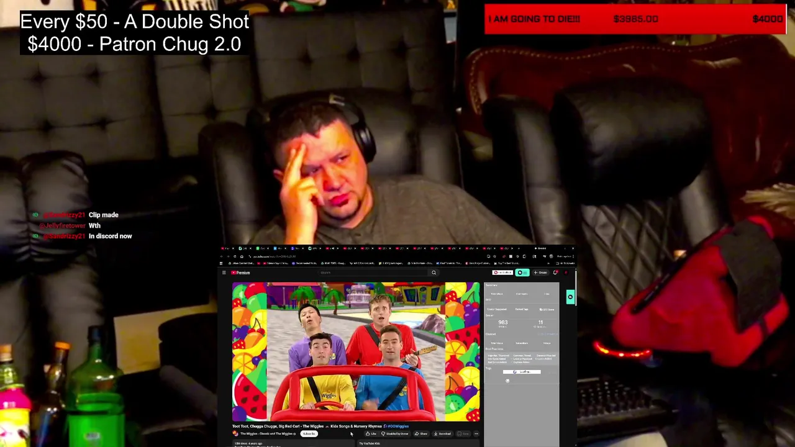Viewport: 795px width, 447px height.
Task: Click the loading tags bar in vidIQ panel
Action: [x=522, y=372]
